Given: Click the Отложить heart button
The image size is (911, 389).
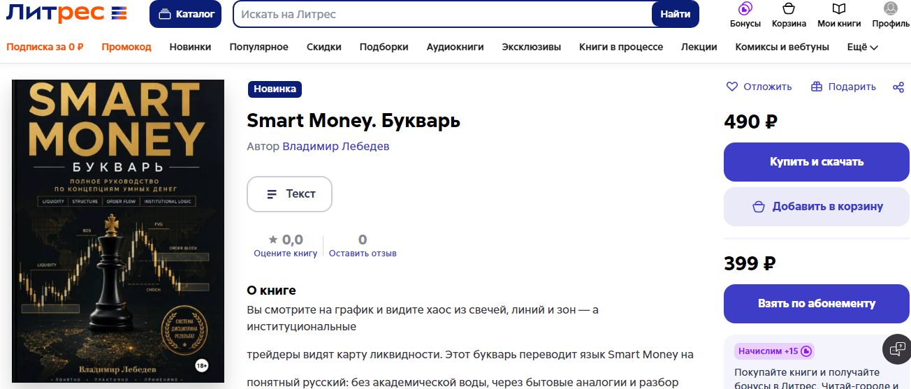Looking at the screenshot, I should pos(759,87).
